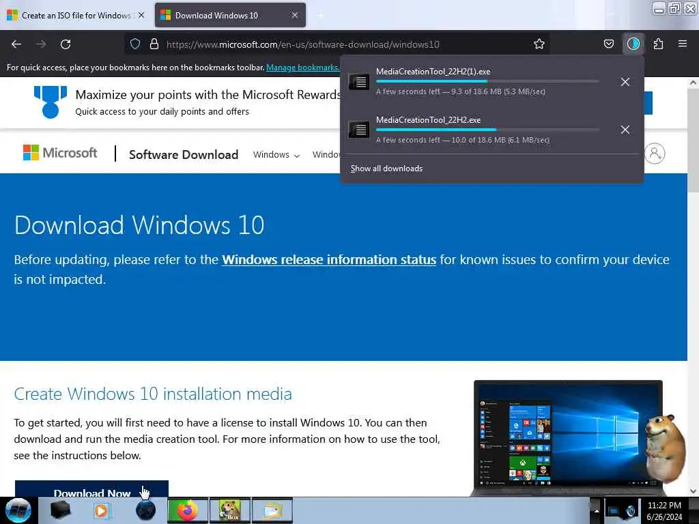Cancel MediaCreationTool_22H2.exe download

coord(625,130)
